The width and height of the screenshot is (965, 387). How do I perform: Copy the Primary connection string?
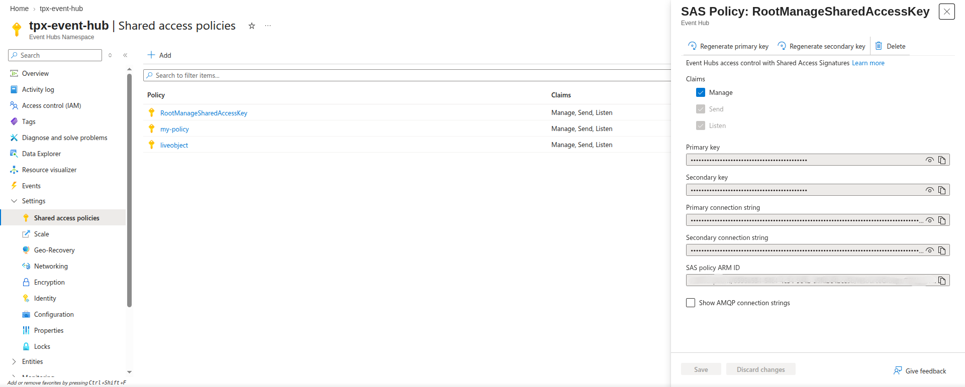click(942, 220)
